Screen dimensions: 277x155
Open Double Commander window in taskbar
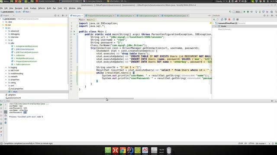46,1
